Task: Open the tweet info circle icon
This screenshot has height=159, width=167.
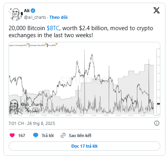Action: [157, 123]
